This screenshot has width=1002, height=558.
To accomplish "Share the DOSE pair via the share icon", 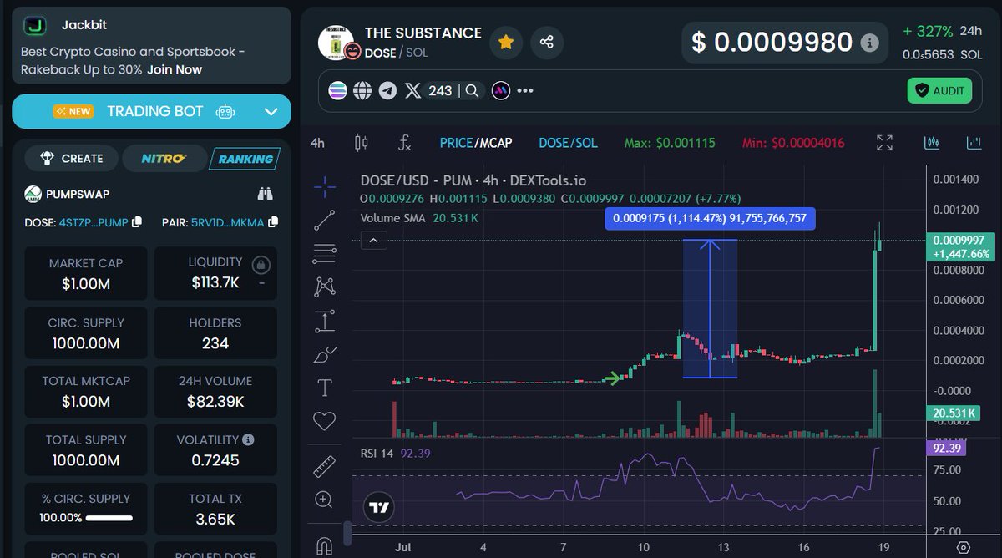I will [x=547, y=42].
